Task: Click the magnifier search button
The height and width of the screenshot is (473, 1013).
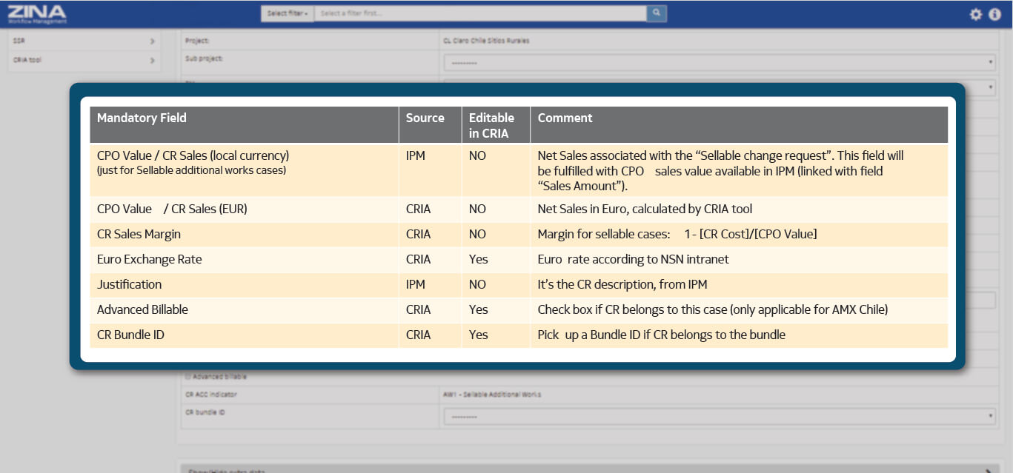Action: [656, 13]
